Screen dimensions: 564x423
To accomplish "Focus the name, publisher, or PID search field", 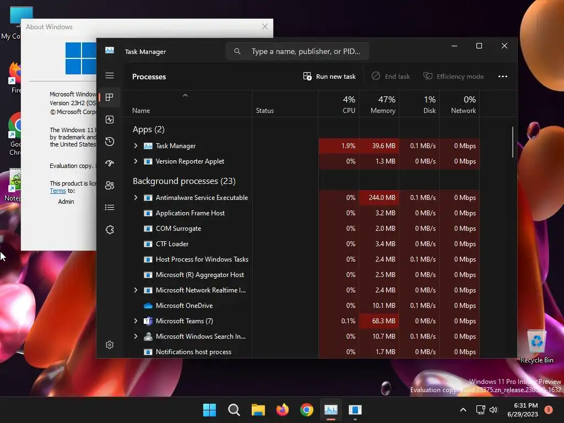I will (297, 51).
